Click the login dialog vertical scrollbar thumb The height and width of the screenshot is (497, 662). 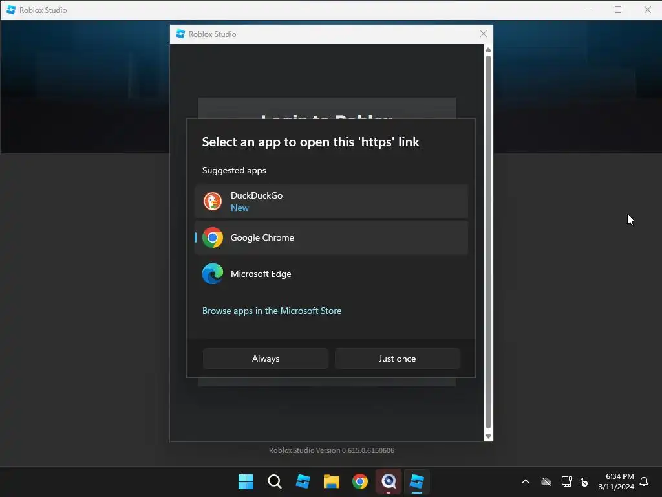point(489,242)
